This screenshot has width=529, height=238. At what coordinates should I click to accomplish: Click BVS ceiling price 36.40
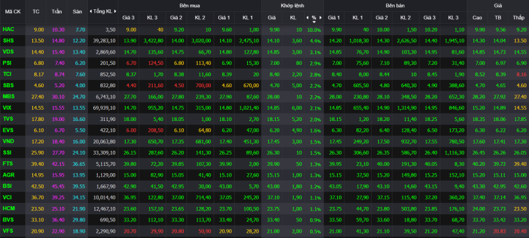(x=58, y=219)
